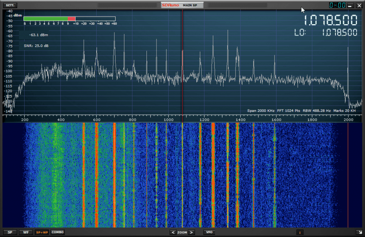Click the waterfall signal trace near 1600 kHz
The height and width of the screenshot is (237, 365).
click(274, 174)
